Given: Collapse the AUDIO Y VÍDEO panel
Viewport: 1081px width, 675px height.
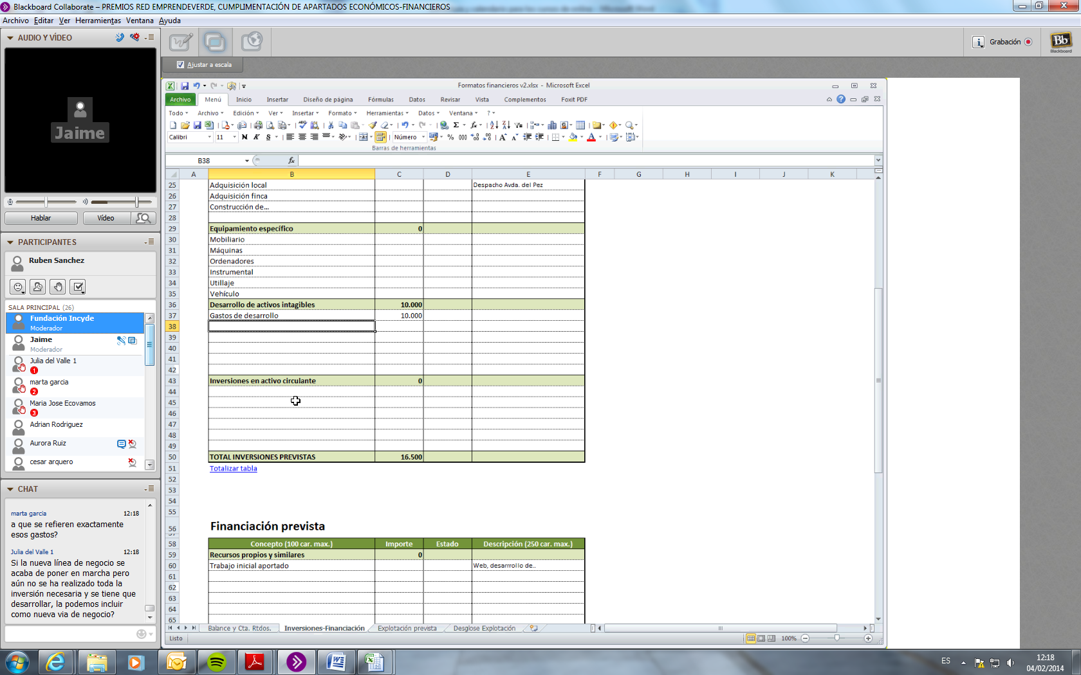Looking at the screenshot, I should [x=10, y=38].
